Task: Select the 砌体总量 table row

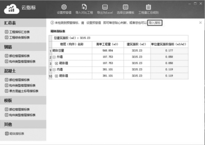Action: tap(118, 51)
